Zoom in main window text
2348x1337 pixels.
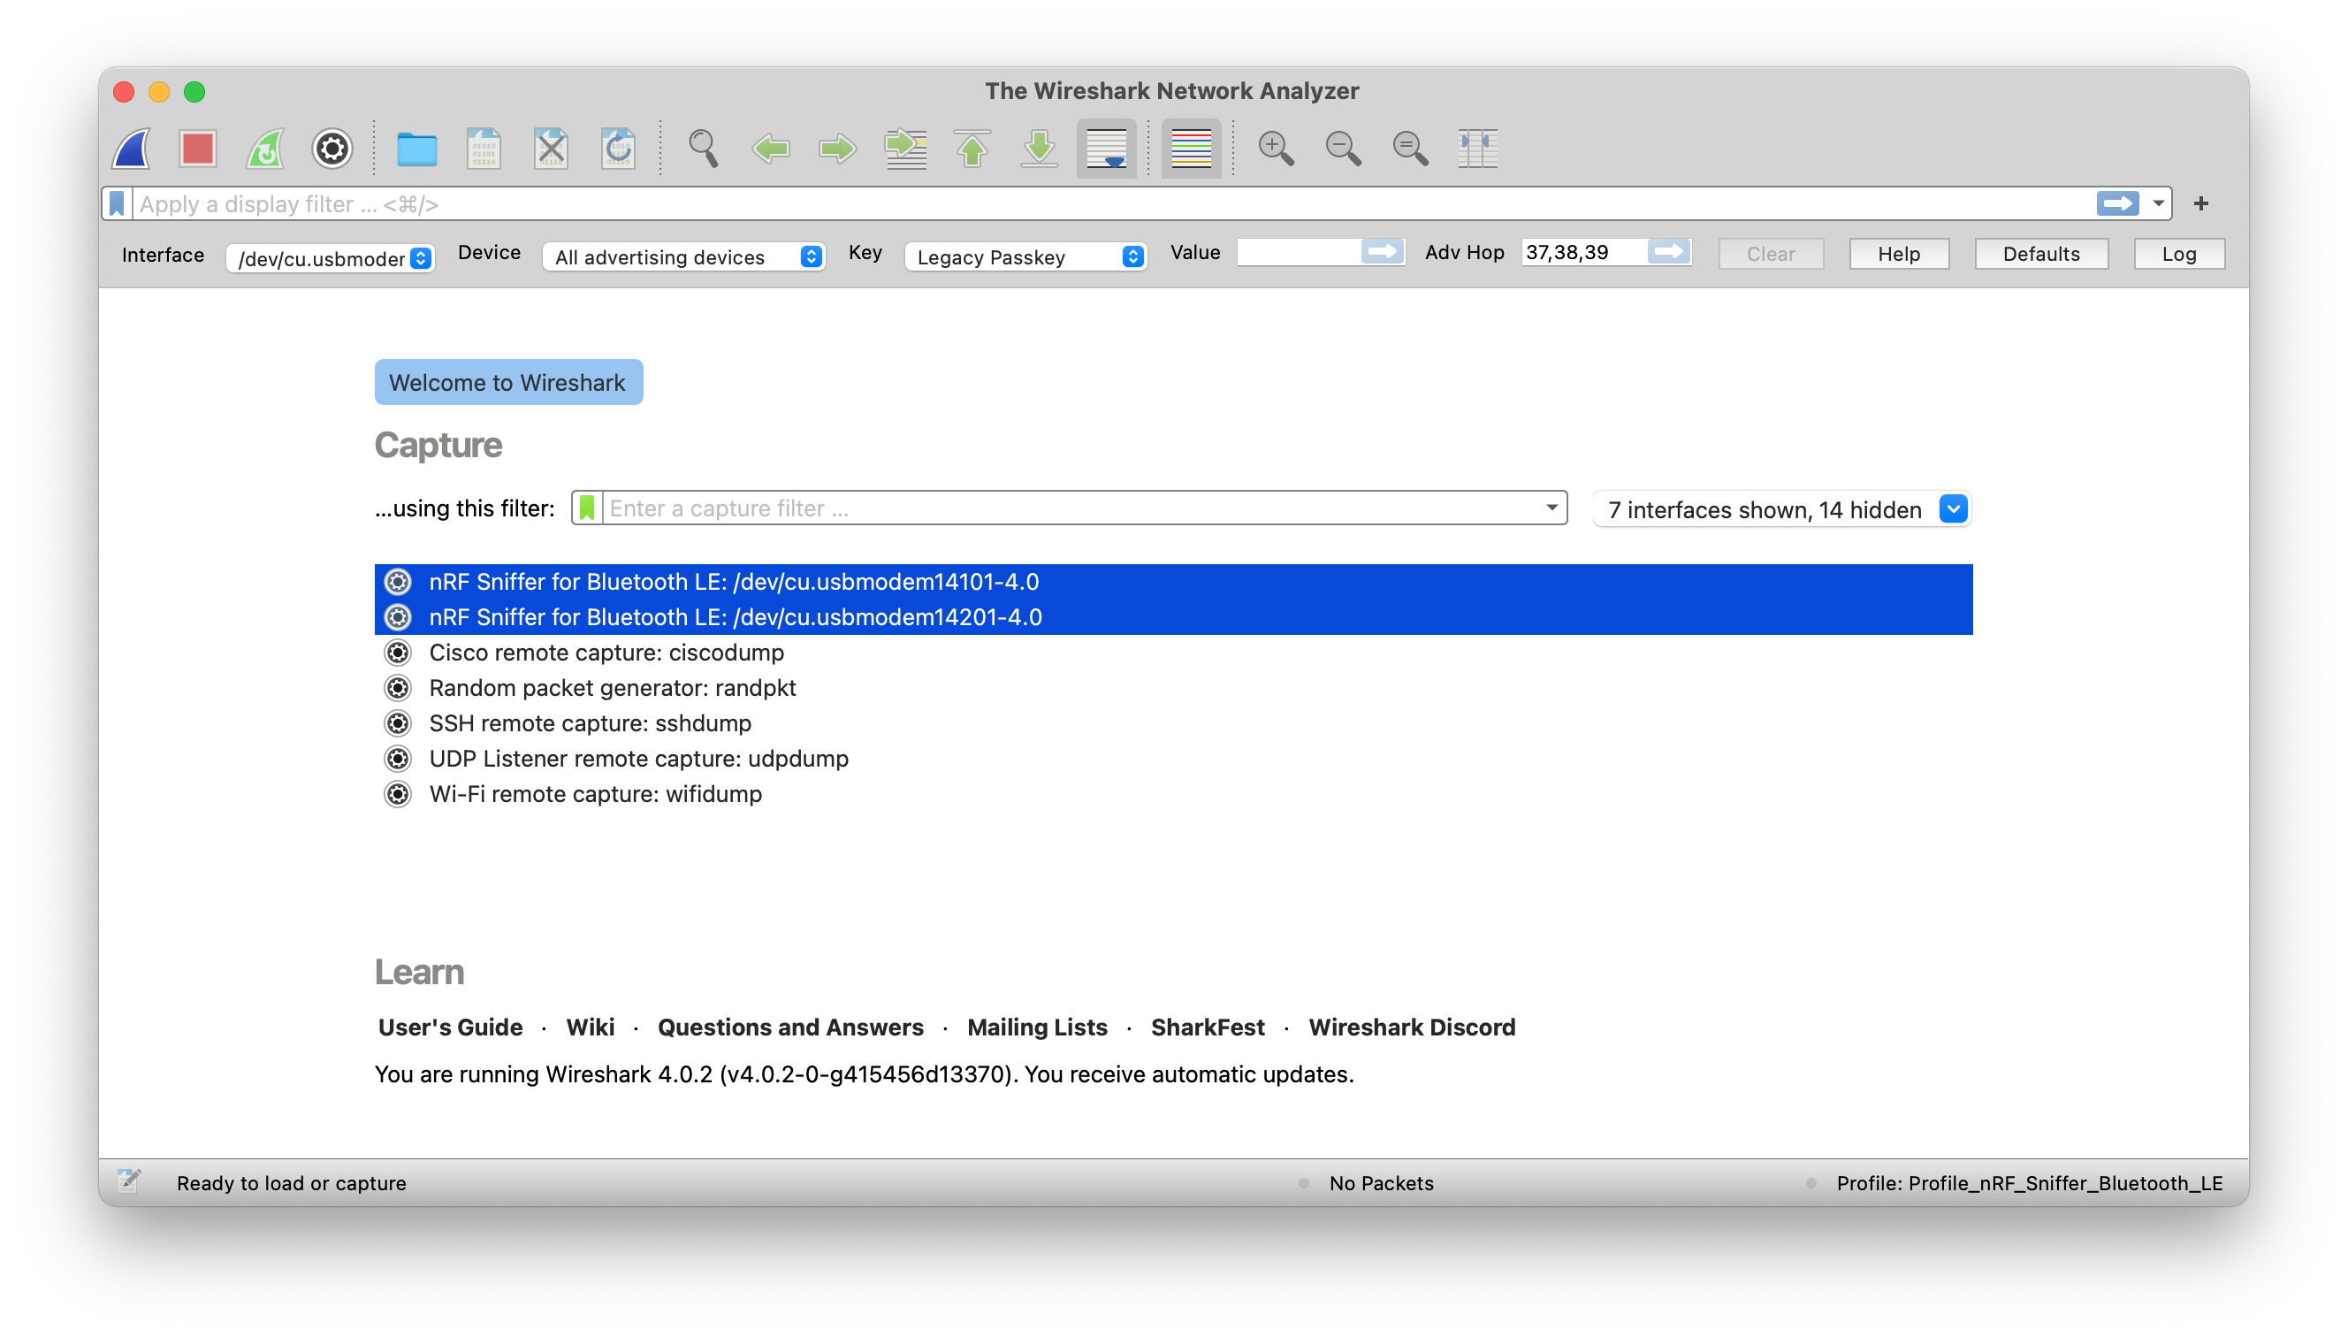pos(1276,148)
